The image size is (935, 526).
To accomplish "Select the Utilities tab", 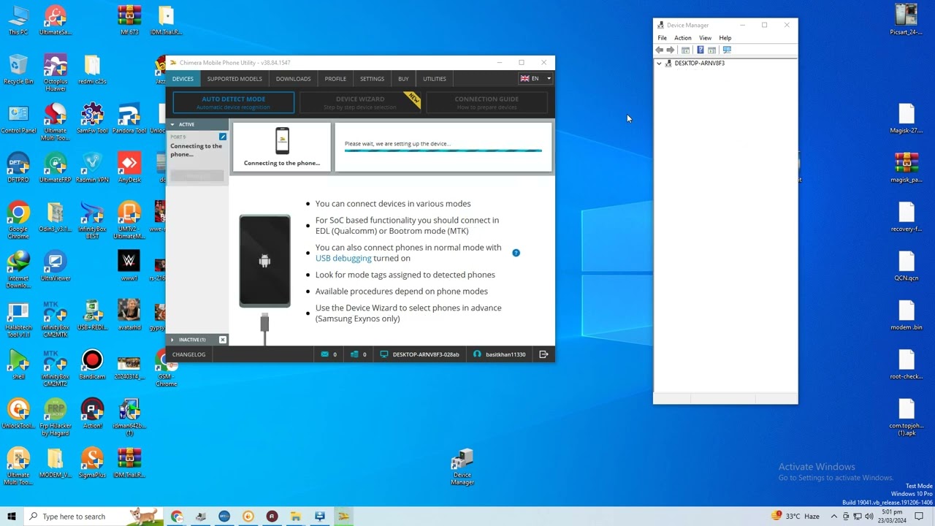I will (435, 79).
